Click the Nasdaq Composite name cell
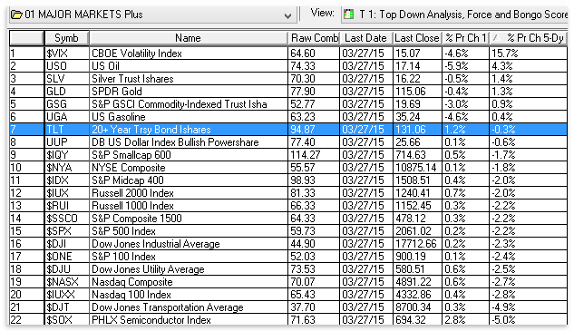The width and height of the screenshot is (574, 331). [189, 282]
